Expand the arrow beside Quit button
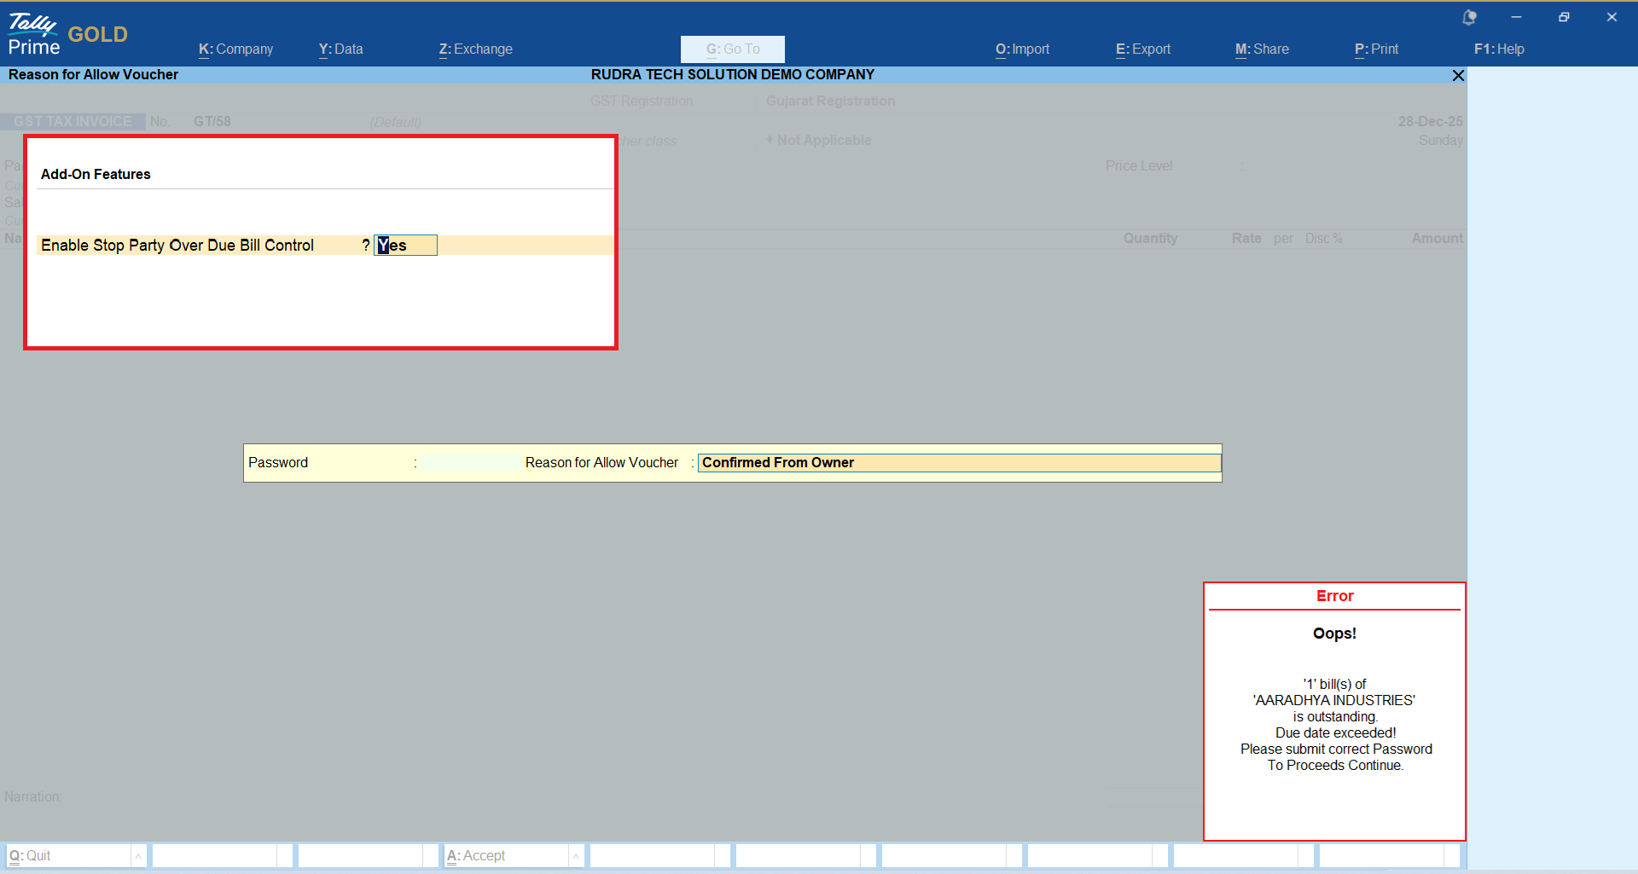 click(138, 856)
